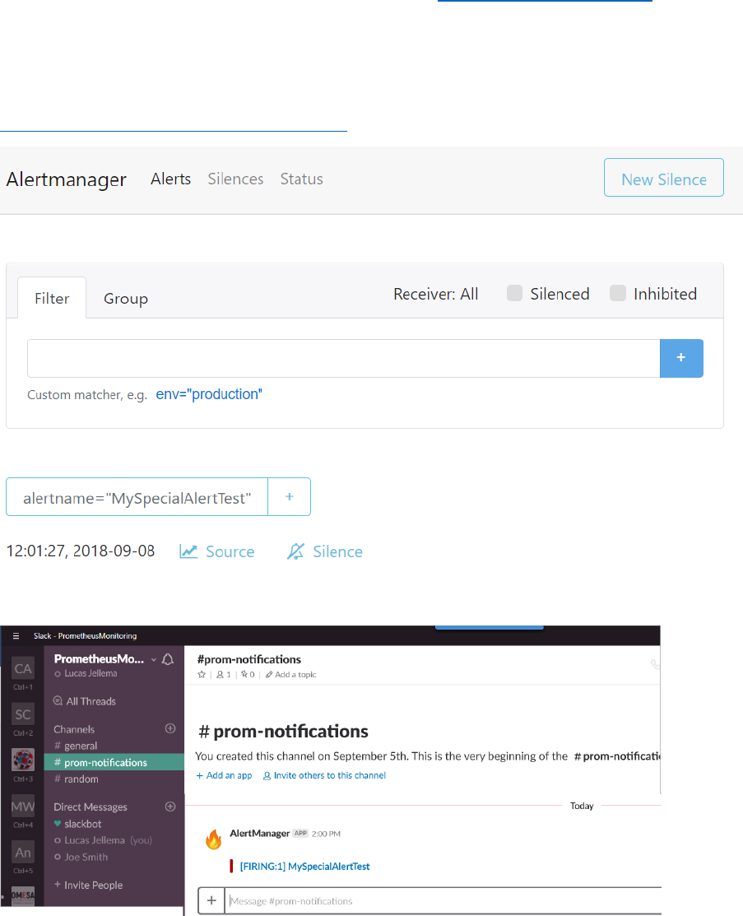
Task: Toggle the Silenced checkbox
Action: point(514,293)
